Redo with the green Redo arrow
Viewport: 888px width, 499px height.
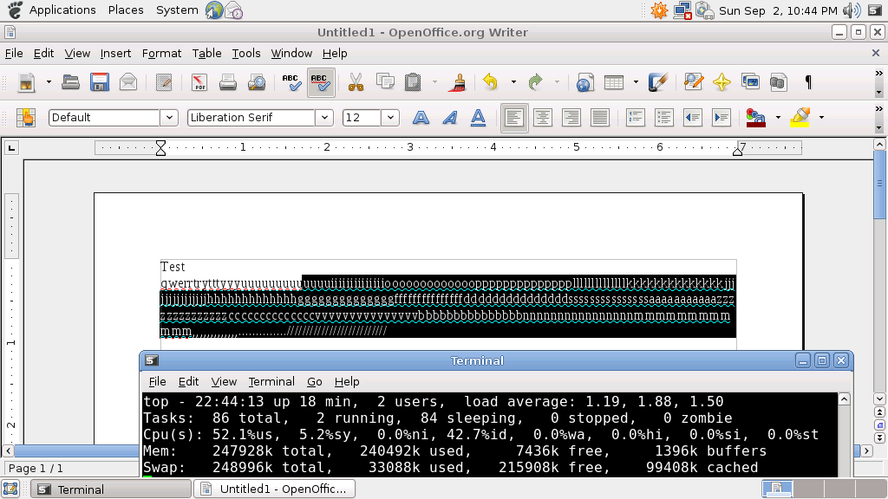tap(535, 82)
